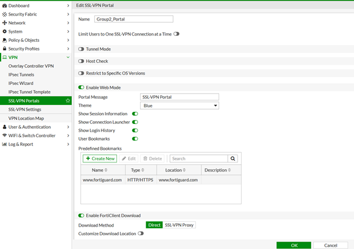Toggle Restrict to Specific OS Versions

pyautogui.click(x=81, y=73)
